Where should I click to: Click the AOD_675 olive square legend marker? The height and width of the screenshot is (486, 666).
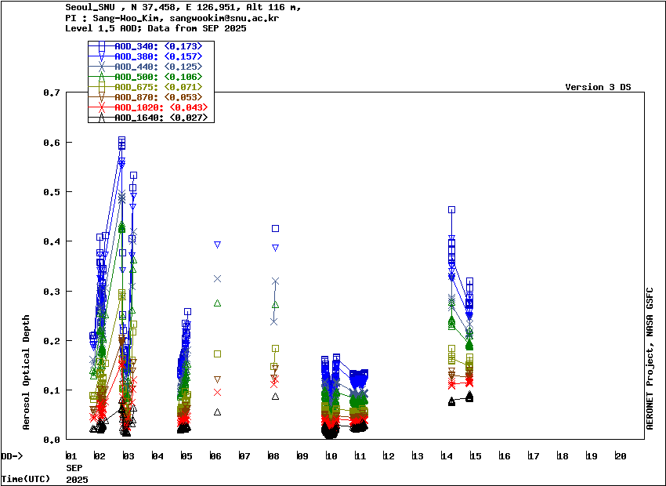101,87
